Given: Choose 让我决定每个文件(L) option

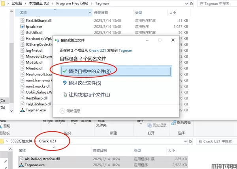Looking at the screenshot, I should (x=86, y=95).
